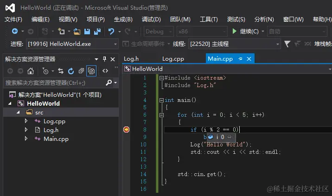This screenshot has height=196, width=332.
Task: Switch to the Log.h tab
Action: 131,59
